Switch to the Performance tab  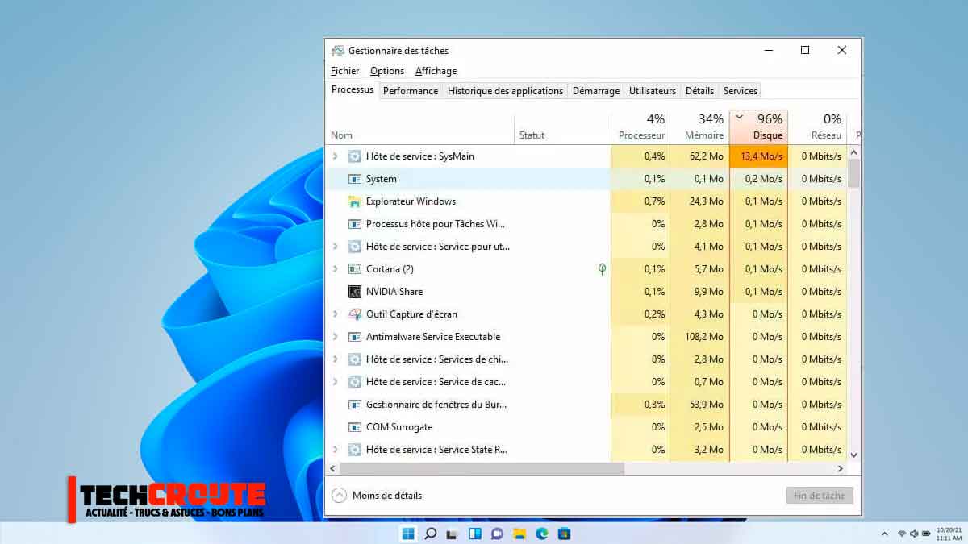pyautogui.click(x=411, y=90)
